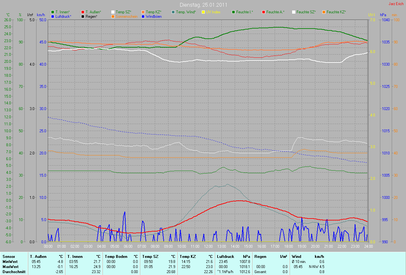The image size is (406, 275).
Task: Click the Jarz Erich name label
Action: [396, 4]
